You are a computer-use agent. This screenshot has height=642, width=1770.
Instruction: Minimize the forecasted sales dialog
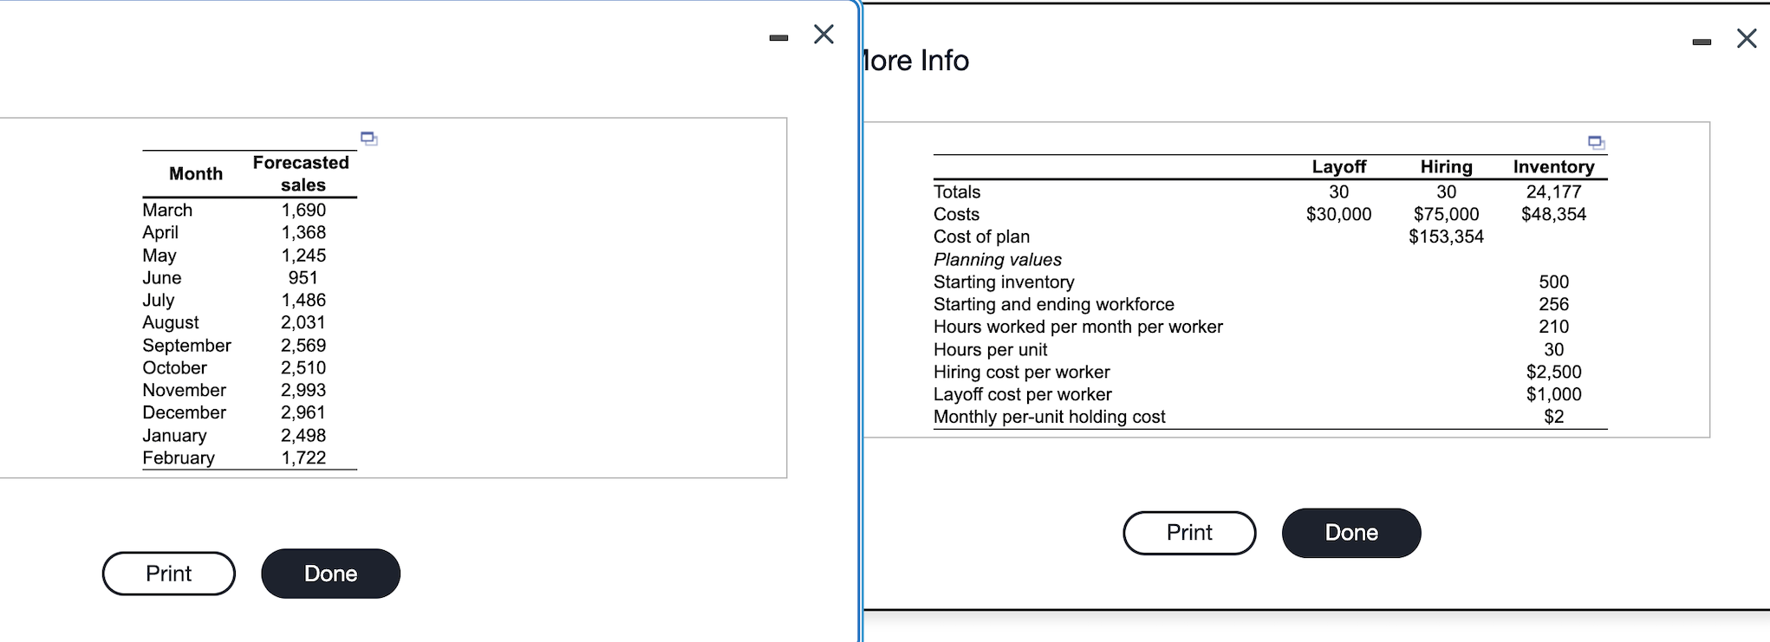pos(778,37)
